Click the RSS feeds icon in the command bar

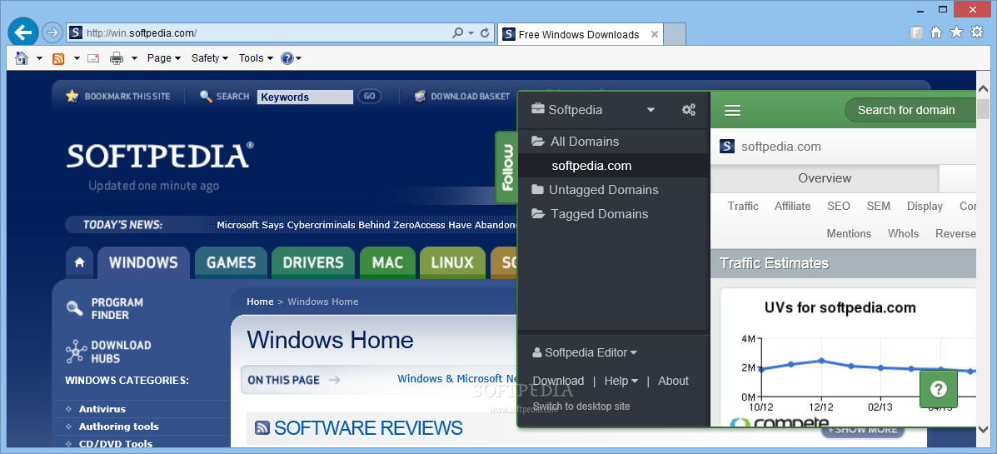(x=57, y=58)
